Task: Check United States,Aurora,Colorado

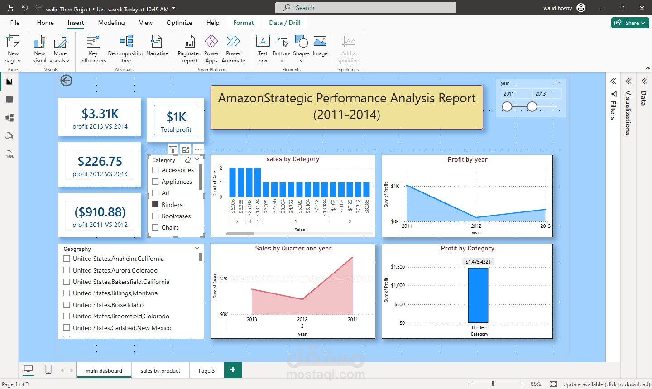Action: click(x=67, y=270)
